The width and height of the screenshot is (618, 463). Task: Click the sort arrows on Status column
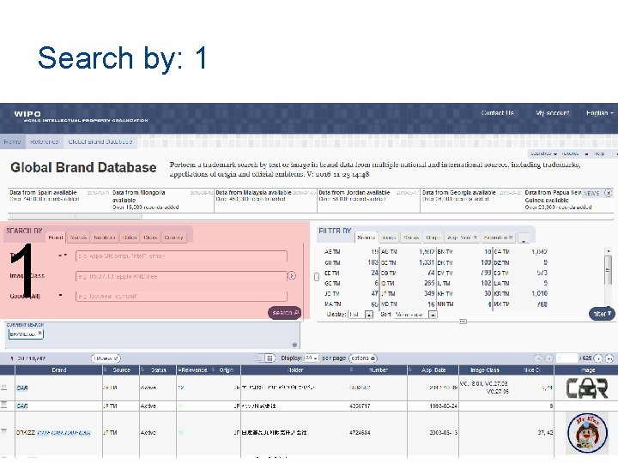[x=142, y=370]
